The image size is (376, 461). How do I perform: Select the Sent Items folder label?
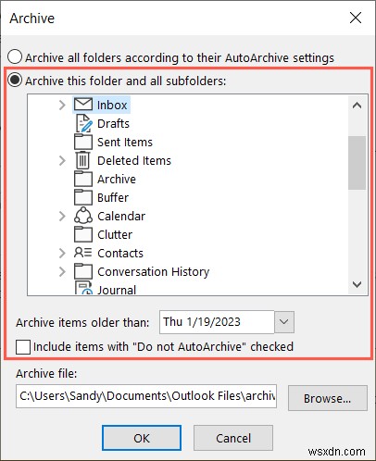(x=125, y=142)
